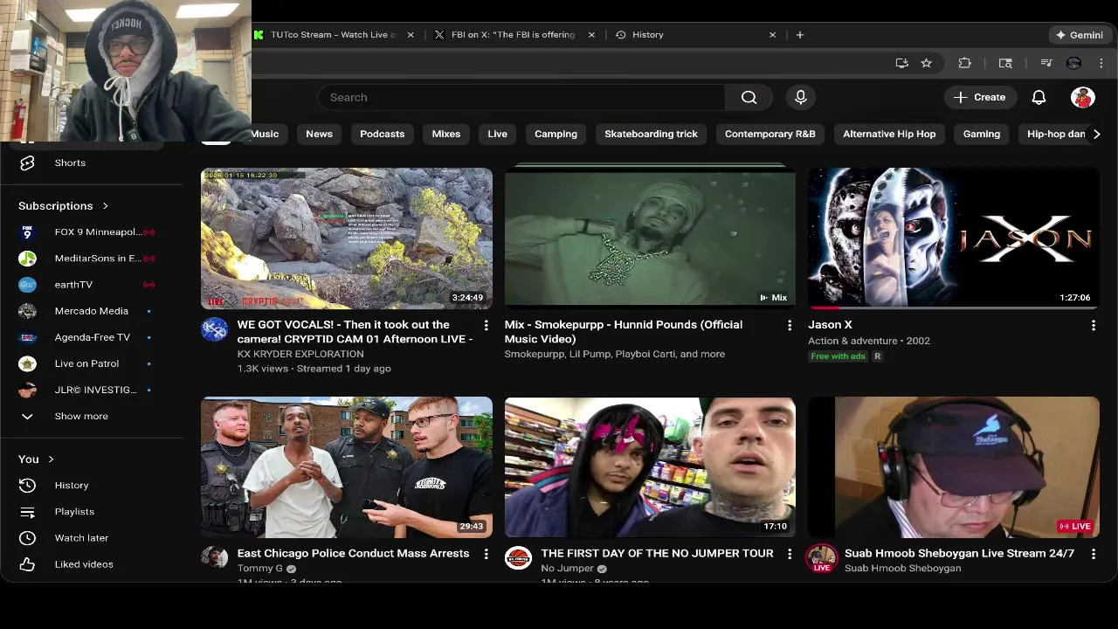
Task: Open options for CRYPTID CAM video
Action: click(x=487, y=325)
